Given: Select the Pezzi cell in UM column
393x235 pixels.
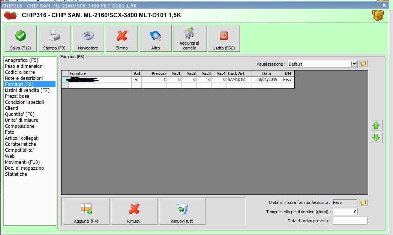Looking at the screenshot, I should (288, 79).
